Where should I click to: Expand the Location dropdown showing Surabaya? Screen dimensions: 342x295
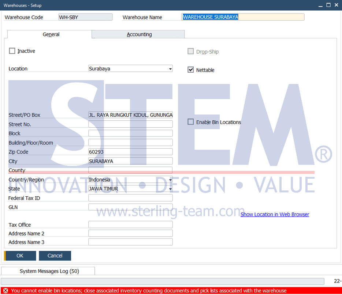(170, 69)
